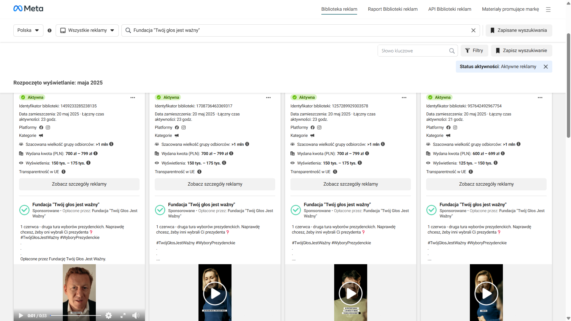Viewport: 571px width, 321px height.
Task: Open Raport Biblioteki reklam tab
Action: click(x=393, y=9)
